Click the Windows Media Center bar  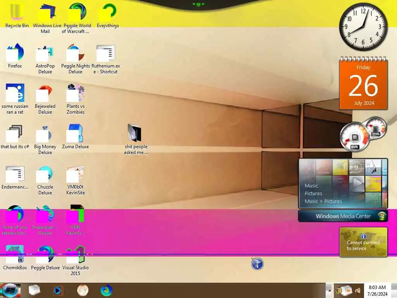tap(343, 216)
